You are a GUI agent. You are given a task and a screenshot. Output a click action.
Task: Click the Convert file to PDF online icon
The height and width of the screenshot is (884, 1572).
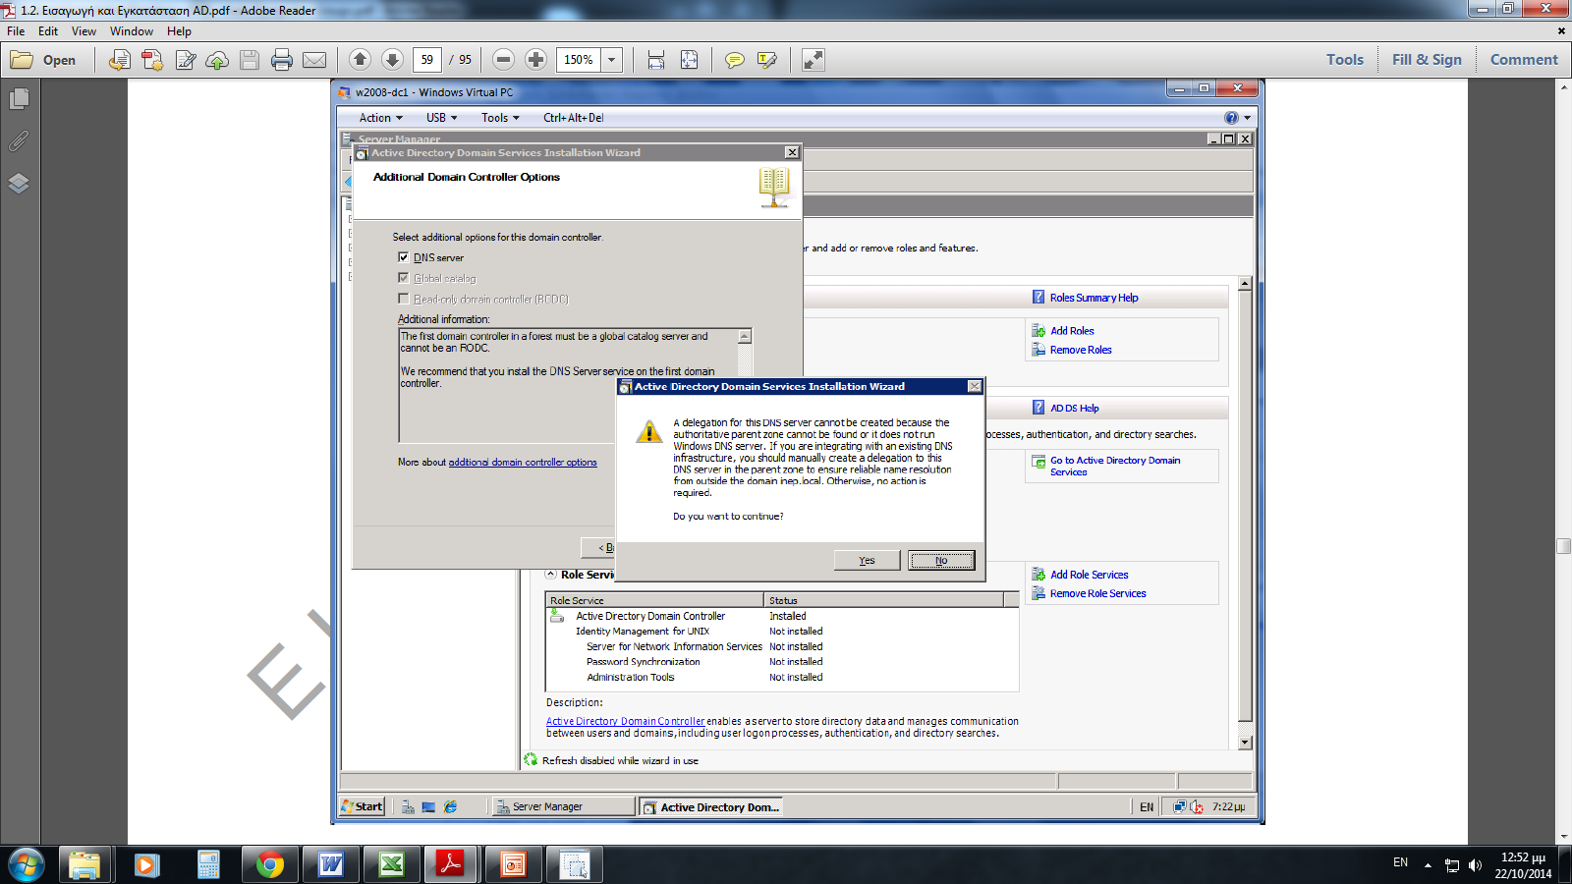pos(119,60)
